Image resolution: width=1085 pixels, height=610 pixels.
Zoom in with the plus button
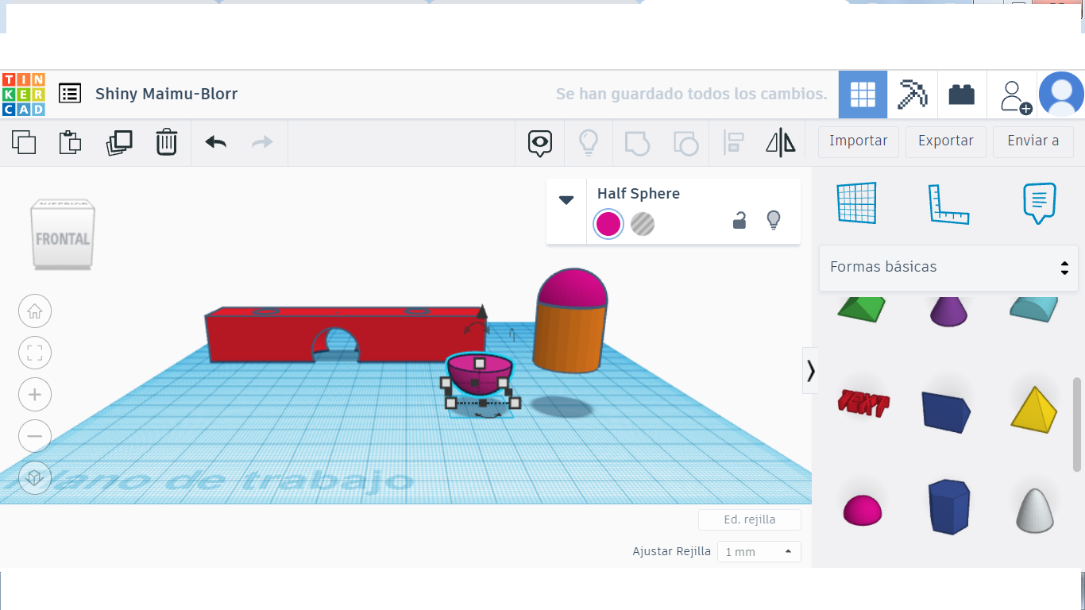[x=35, y=394]
